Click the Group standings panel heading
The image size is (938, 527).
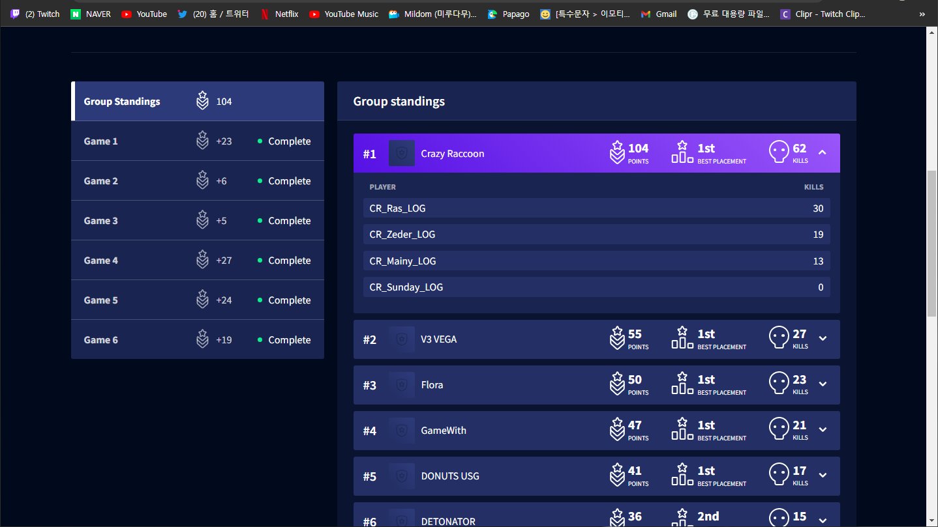[x=399, y=102]
